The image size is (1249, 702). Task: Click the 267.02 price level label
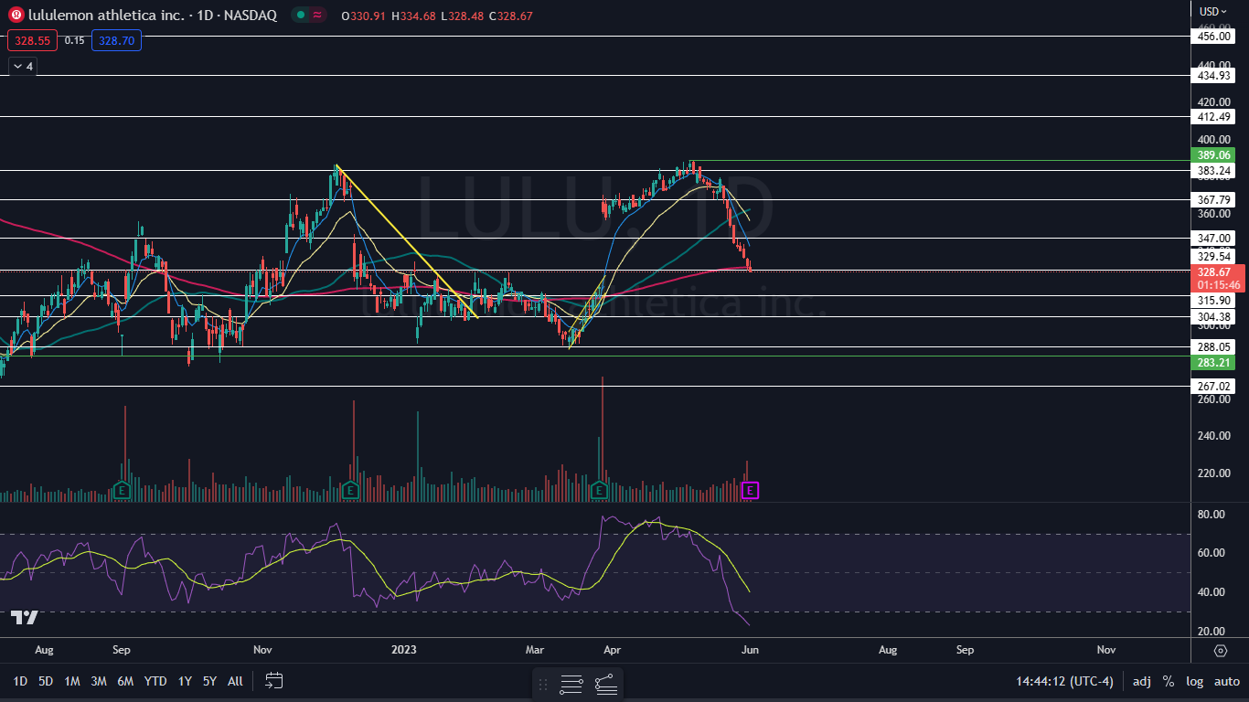click(1215, 387)
